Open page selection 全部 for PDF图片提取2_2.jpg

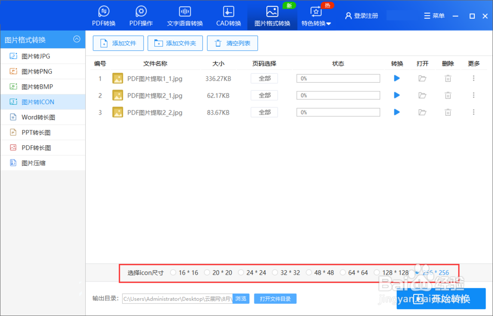264,112
